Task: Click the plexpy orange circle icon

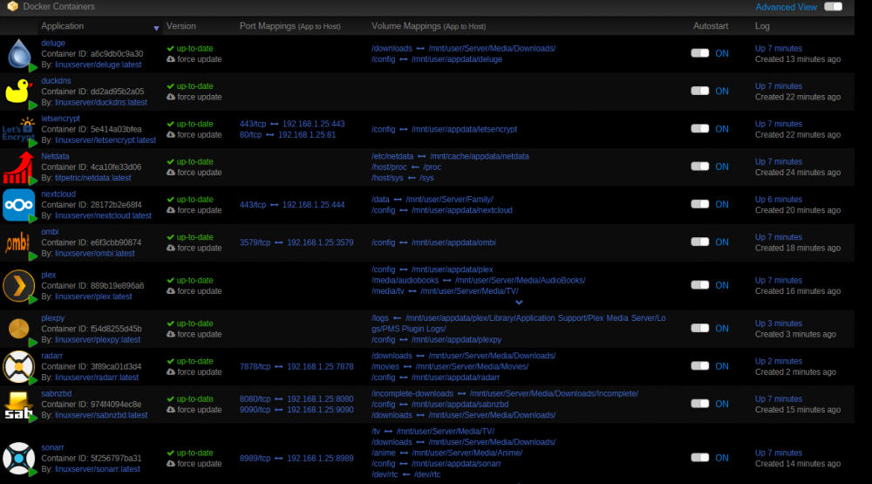Action: [x=18, y=329]
